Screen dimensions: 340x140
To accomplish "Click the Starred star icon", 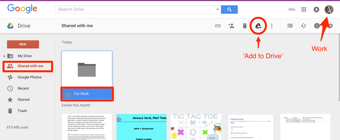I will (x=10, y=99).
